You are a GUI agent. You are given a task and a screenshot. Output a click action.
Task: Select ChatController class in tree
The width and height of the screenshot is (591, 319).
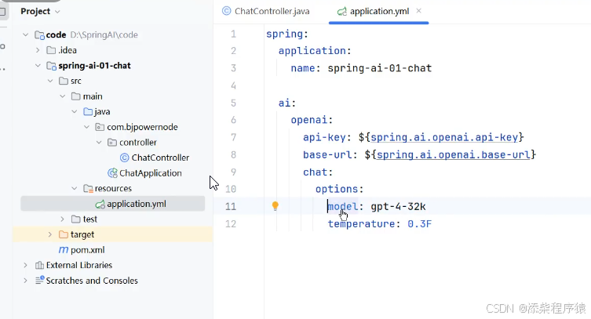(160, 158)
